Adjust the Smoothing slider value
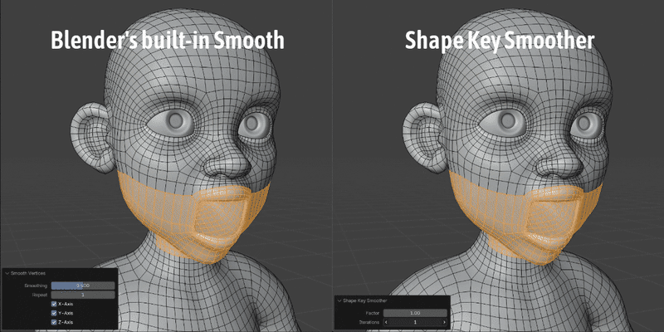The width and height of the screenshot is (664, 332). pyautogui.click(x=83, y=286)
